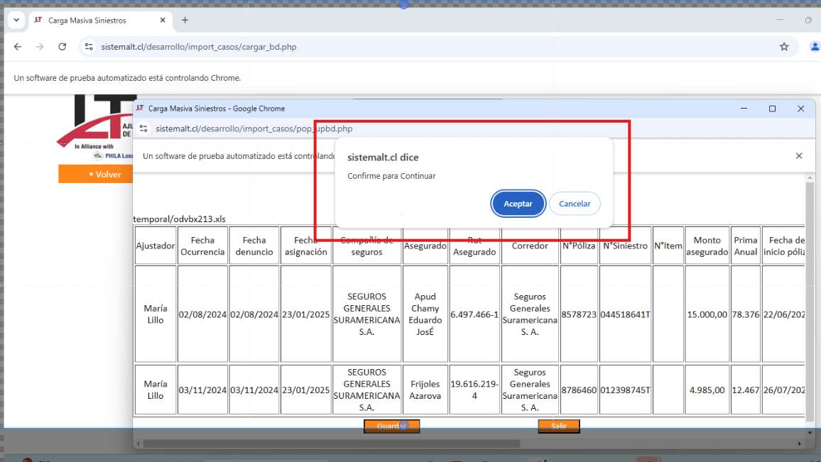This screenshot has height=462, width=821.
Task: Maximize the popup Chrome window
Action: 772,109
